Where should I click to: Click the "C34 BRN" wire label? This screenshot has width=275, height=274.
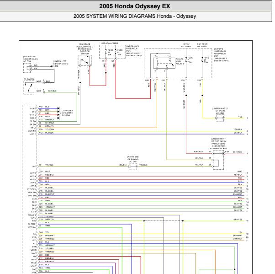[x=44, y=184]
